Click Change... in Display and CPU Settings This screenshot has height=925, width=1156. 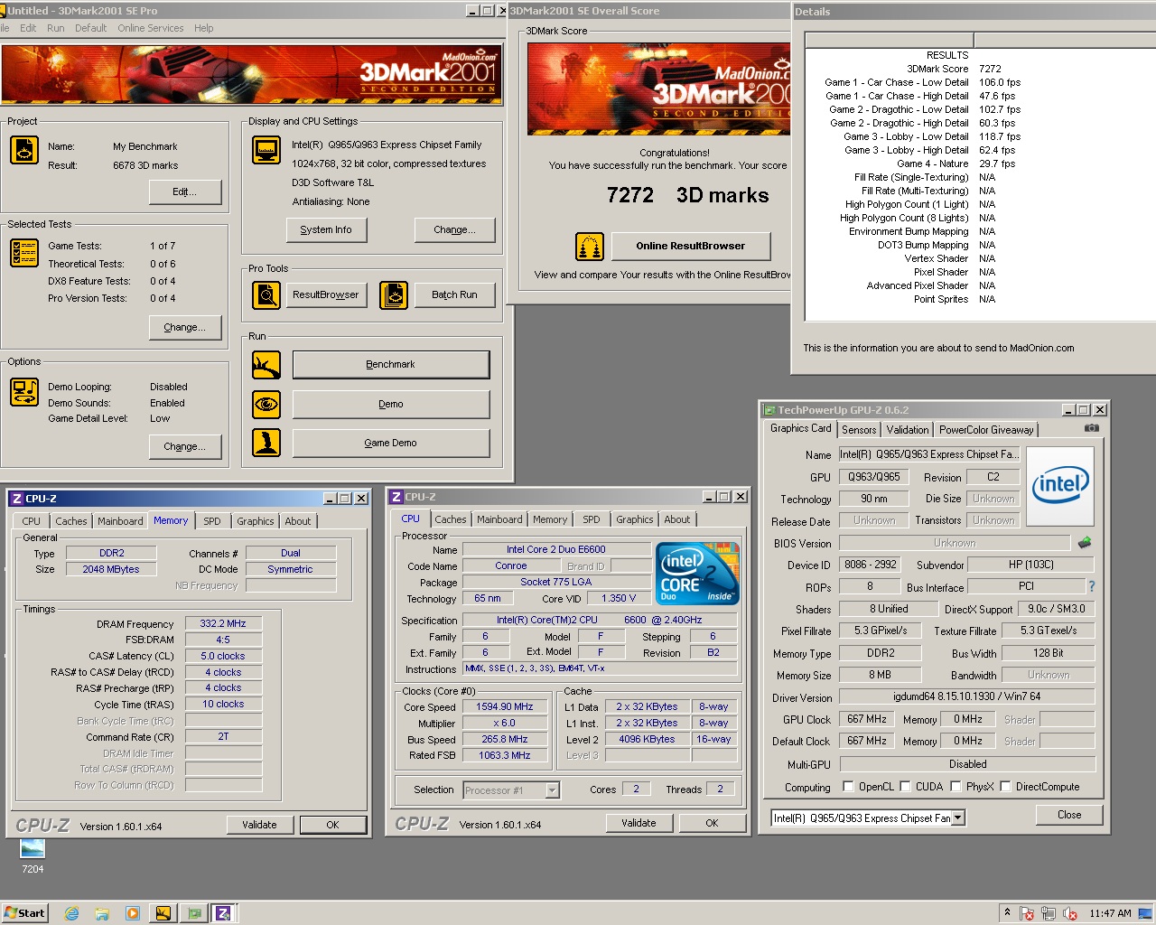click(454, 229)
